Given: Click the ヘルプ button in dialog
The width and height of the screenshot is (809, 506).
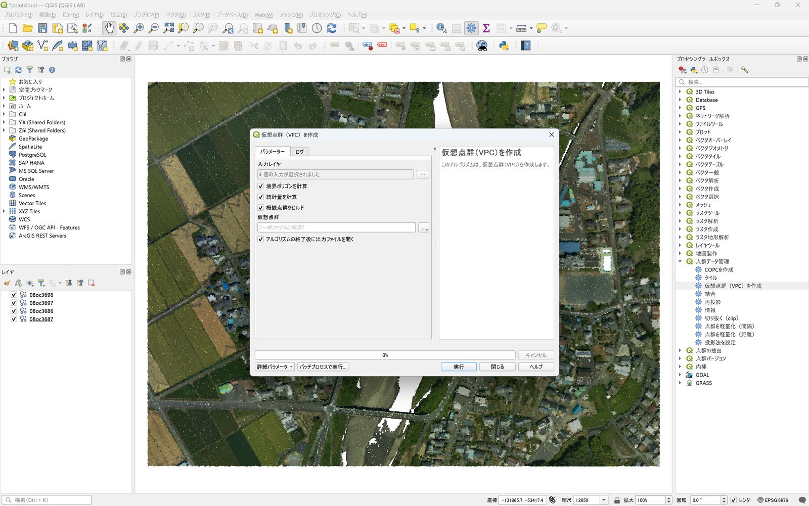Looking at the screenshot, I should (x=536, y=366).
